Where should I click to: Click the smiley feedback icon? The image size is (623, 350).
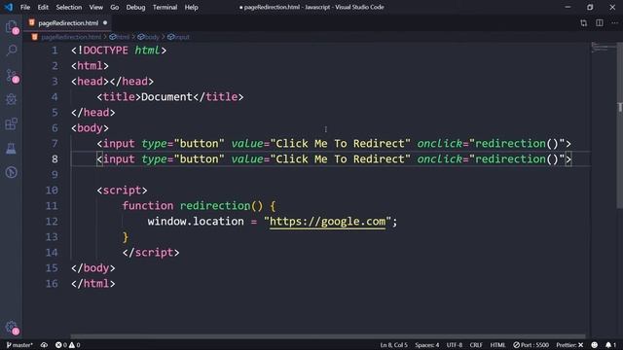[595, 345]
